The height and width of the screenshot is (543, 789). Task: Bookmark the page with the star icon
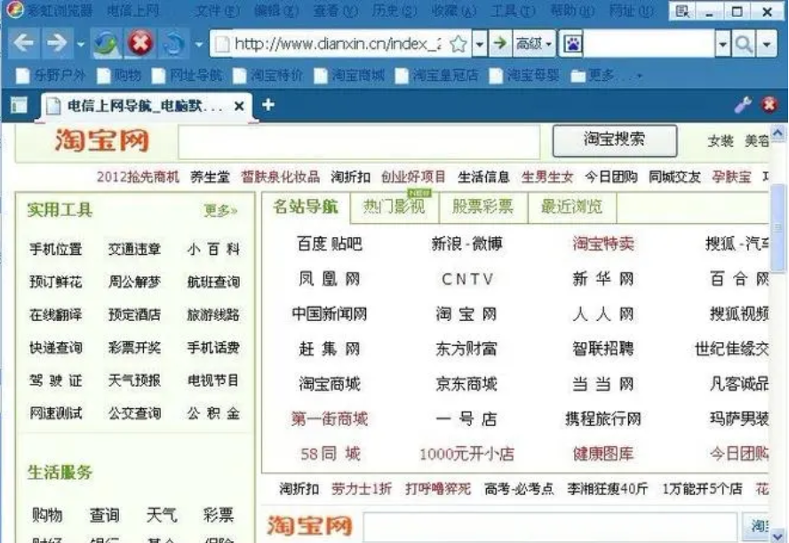pos(458,44)
